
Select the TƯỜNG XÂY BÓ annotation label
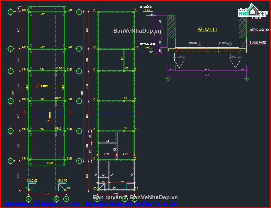pyautogui.click(x=259, y=30)
